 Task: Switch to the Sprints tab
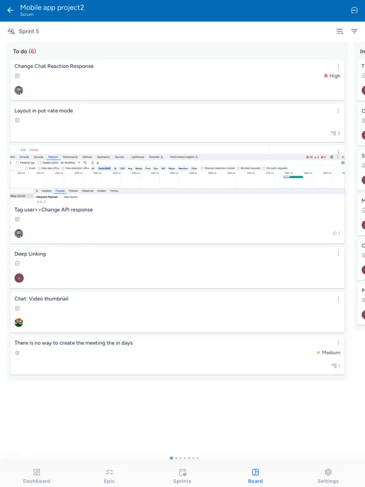pyautogui.click(x=182, y=476)
